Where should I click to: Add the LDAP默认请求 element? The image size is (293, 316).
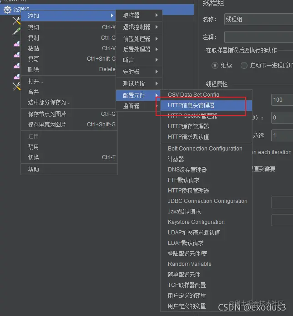click(x=206, y=243)
